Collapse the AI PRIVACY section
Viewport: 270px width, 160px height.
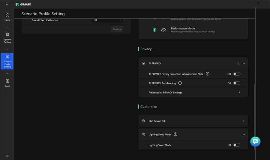click(244, 63)
